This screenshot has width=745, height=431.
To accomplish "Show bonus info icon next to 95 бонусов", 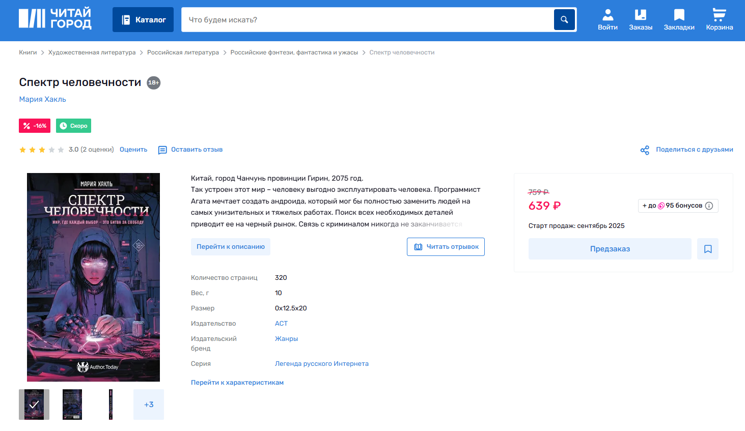I will (709, 206).
